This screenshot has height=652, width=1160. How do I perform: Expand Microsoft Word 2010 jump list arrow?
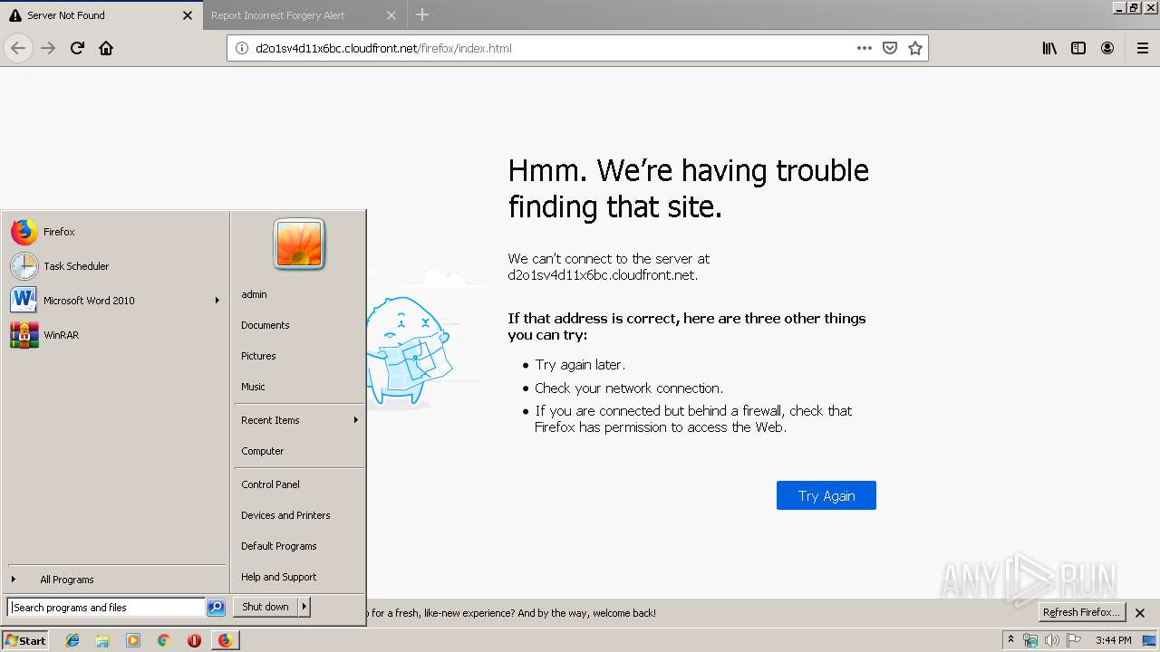coord(217,301)
